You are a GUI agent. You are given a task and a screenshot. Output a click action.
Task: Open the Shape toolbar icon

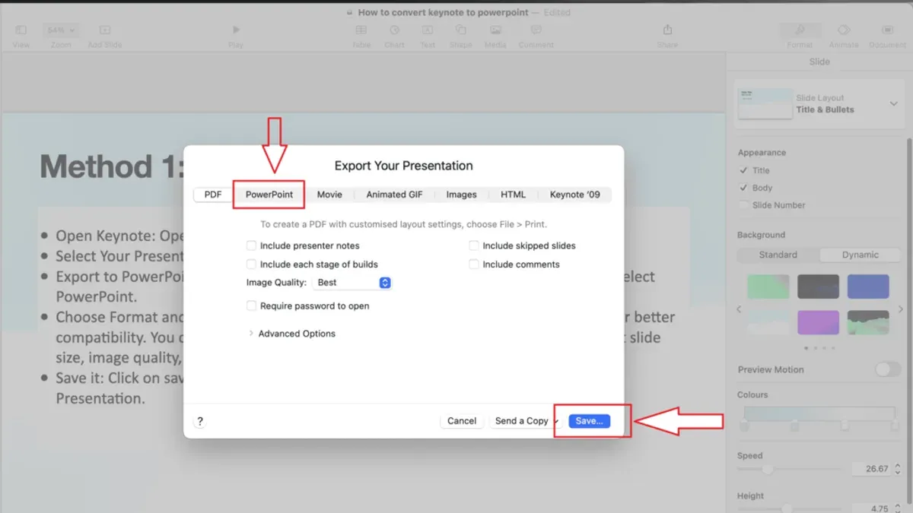click(x=461, y=30)
